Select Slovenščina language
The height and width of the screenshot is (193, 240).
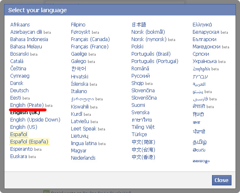144,98
